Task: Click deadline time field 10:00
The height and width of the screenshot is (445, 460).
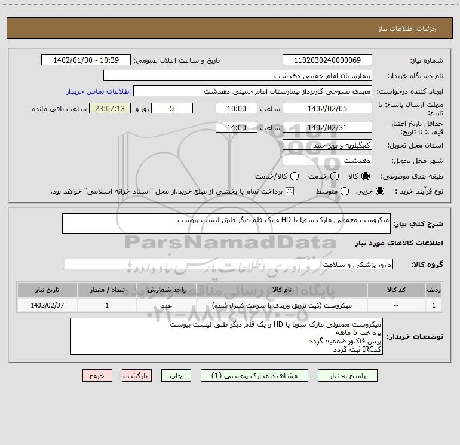Action: [x=237, y=108]
